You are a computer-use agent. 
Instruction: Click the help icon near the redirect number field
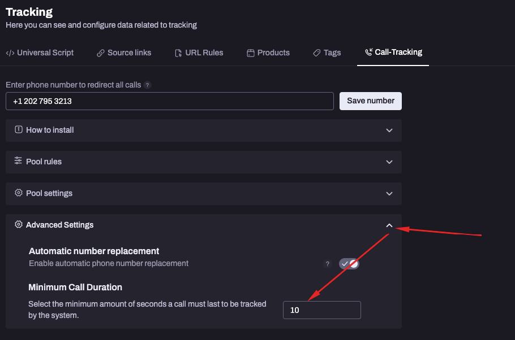point(147,85)
